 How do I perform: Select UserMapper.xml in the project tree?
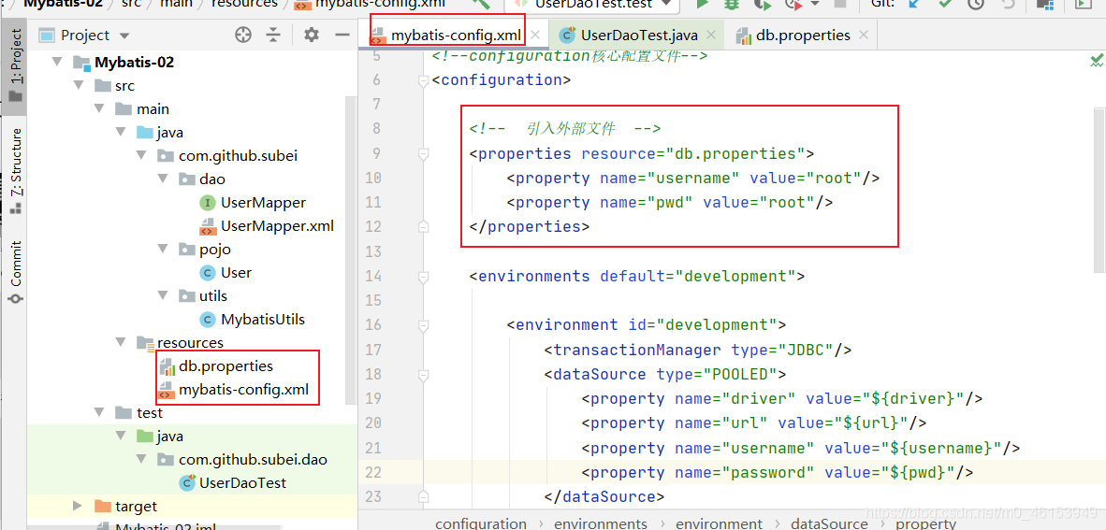(x=267, y=225)
